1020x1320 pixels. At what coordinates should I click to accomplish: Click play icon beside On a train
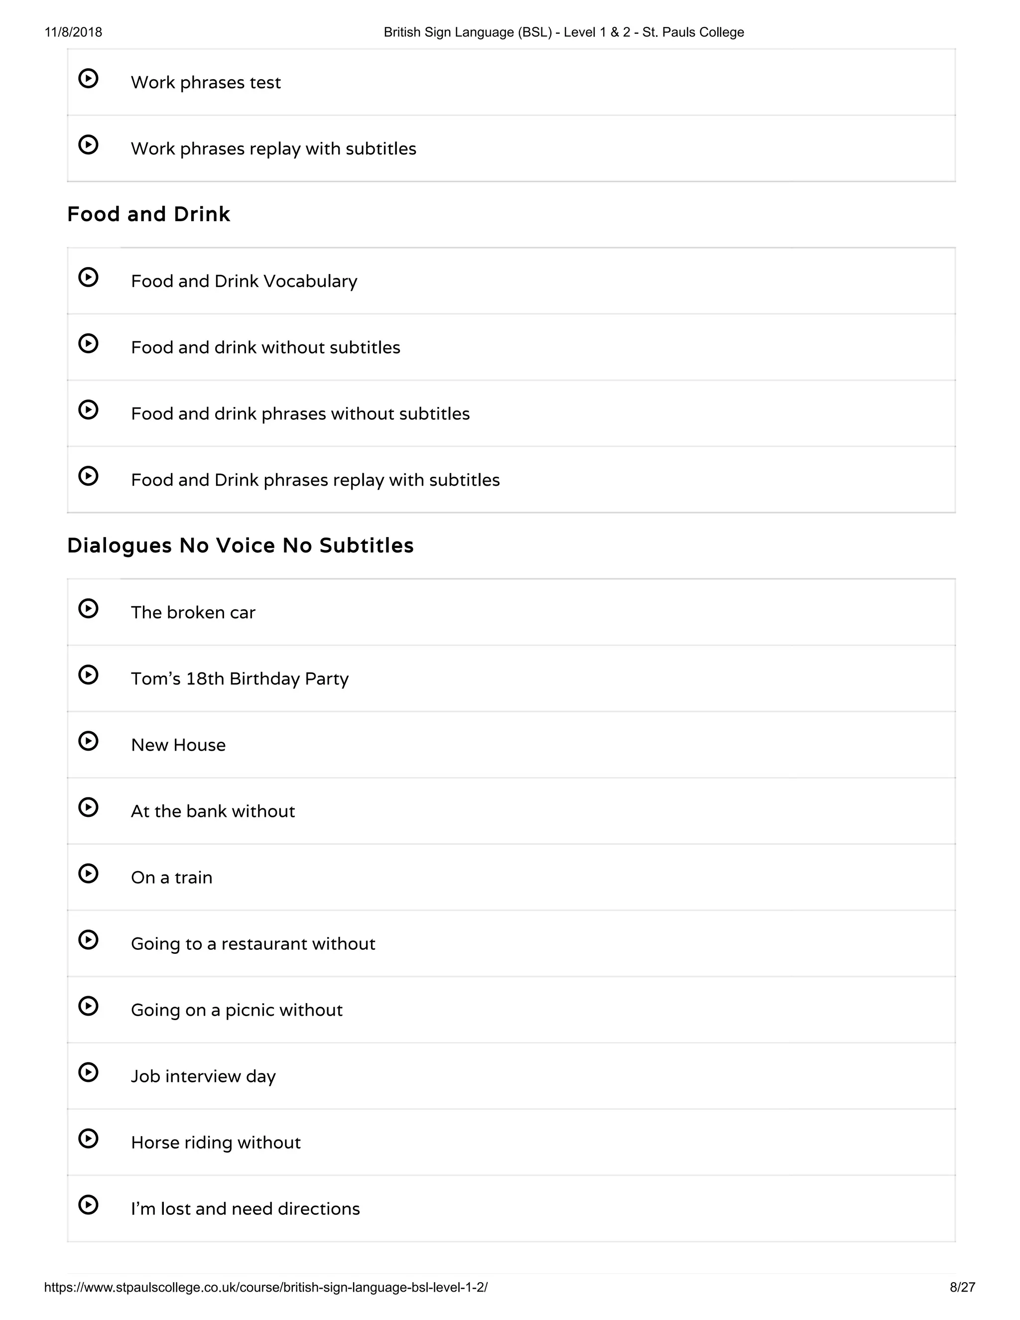88,873
